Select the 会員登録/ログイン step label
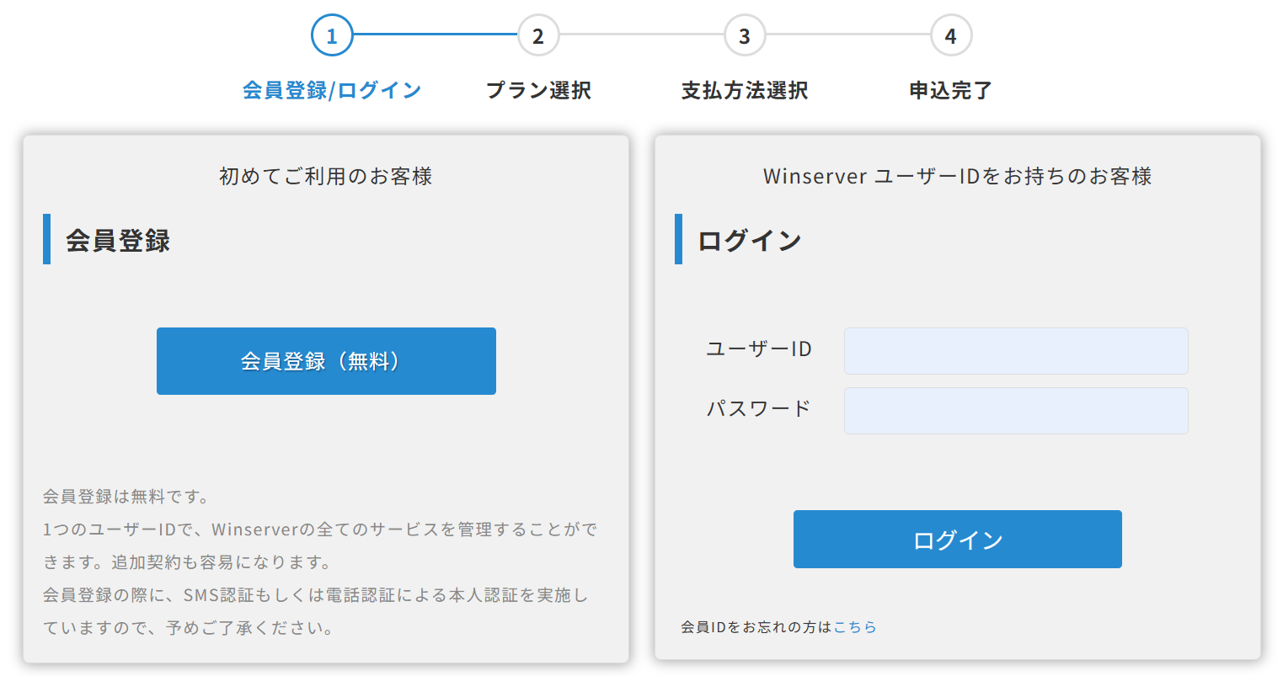Image resolution: width=1288 pixels, height=676 pixels. tap(332, 90)
